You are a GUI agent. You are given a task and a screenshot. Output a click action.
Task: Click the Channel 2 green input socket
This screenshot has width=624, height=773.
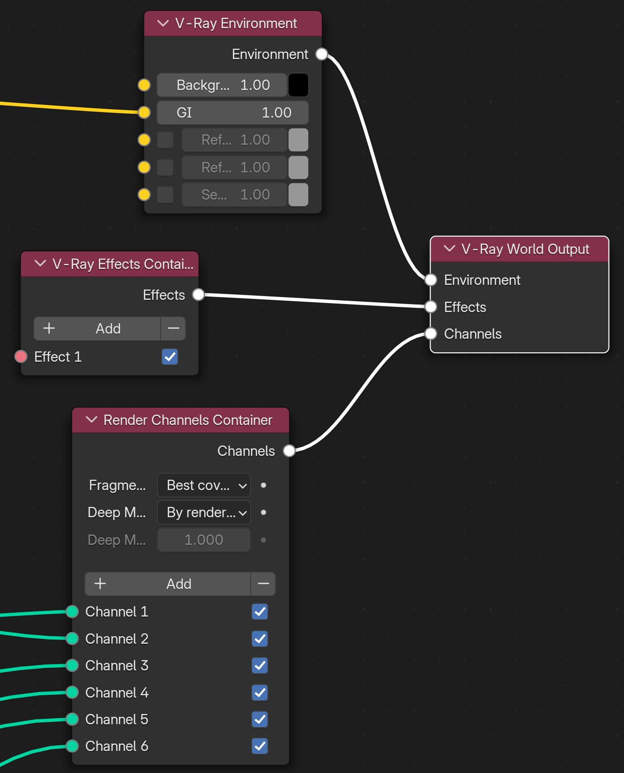[x=72, y=639]
